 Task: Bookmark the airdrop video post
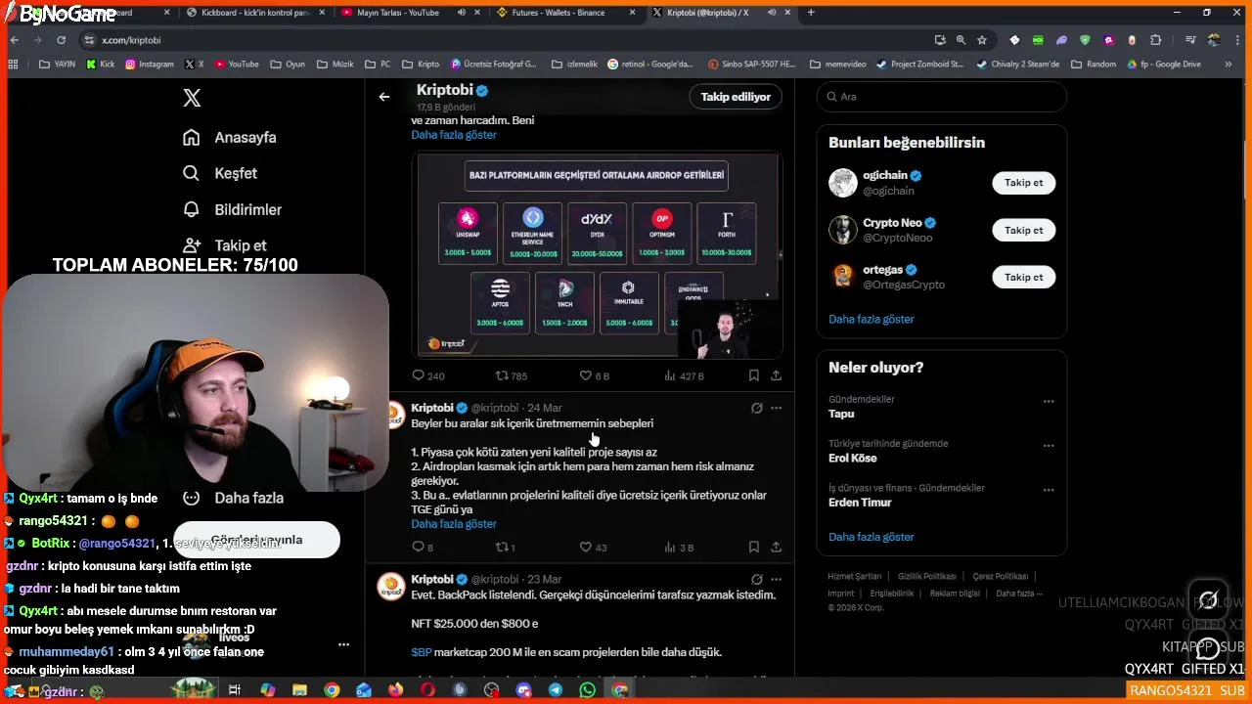coord(754,375)
